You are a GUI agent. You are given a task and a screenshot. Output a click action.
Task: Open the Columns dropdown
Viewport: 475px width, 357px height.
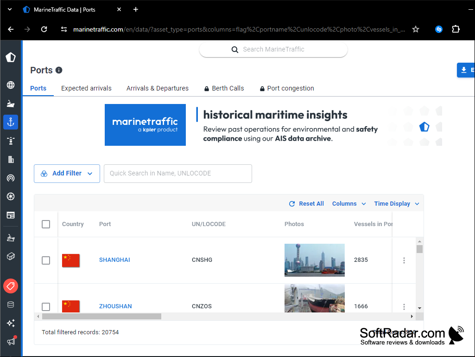click(349, 204)
